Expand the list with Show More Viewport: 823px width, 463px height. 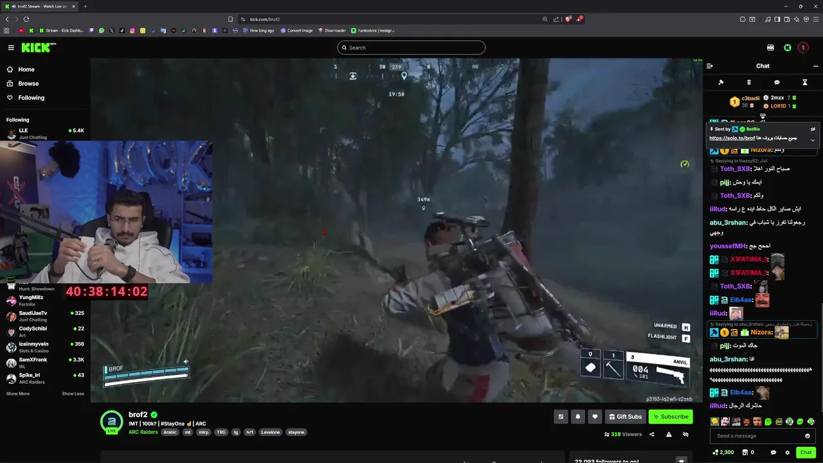[18, 394]
